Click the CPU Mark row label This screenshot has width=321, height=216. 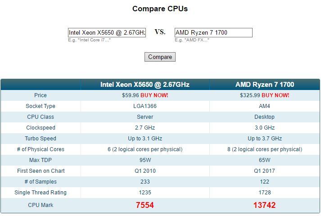[x=41, y=205]
